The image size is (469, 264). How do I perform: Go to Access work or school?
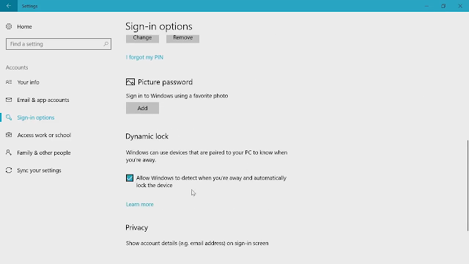point(44,135)
